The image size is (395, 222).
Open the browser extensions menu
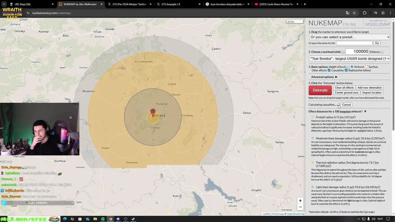pos(364,13)
